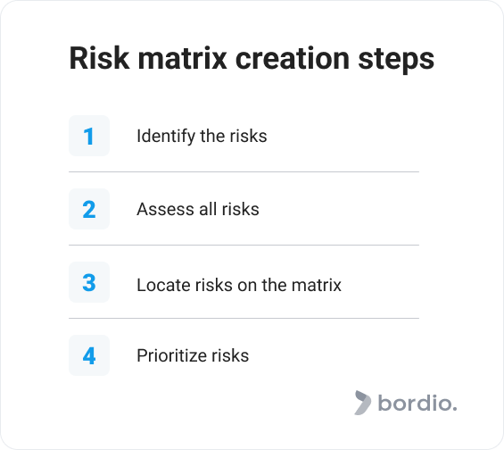Select the 'Assess all risks' step text
504x450 pixels.
198,209
